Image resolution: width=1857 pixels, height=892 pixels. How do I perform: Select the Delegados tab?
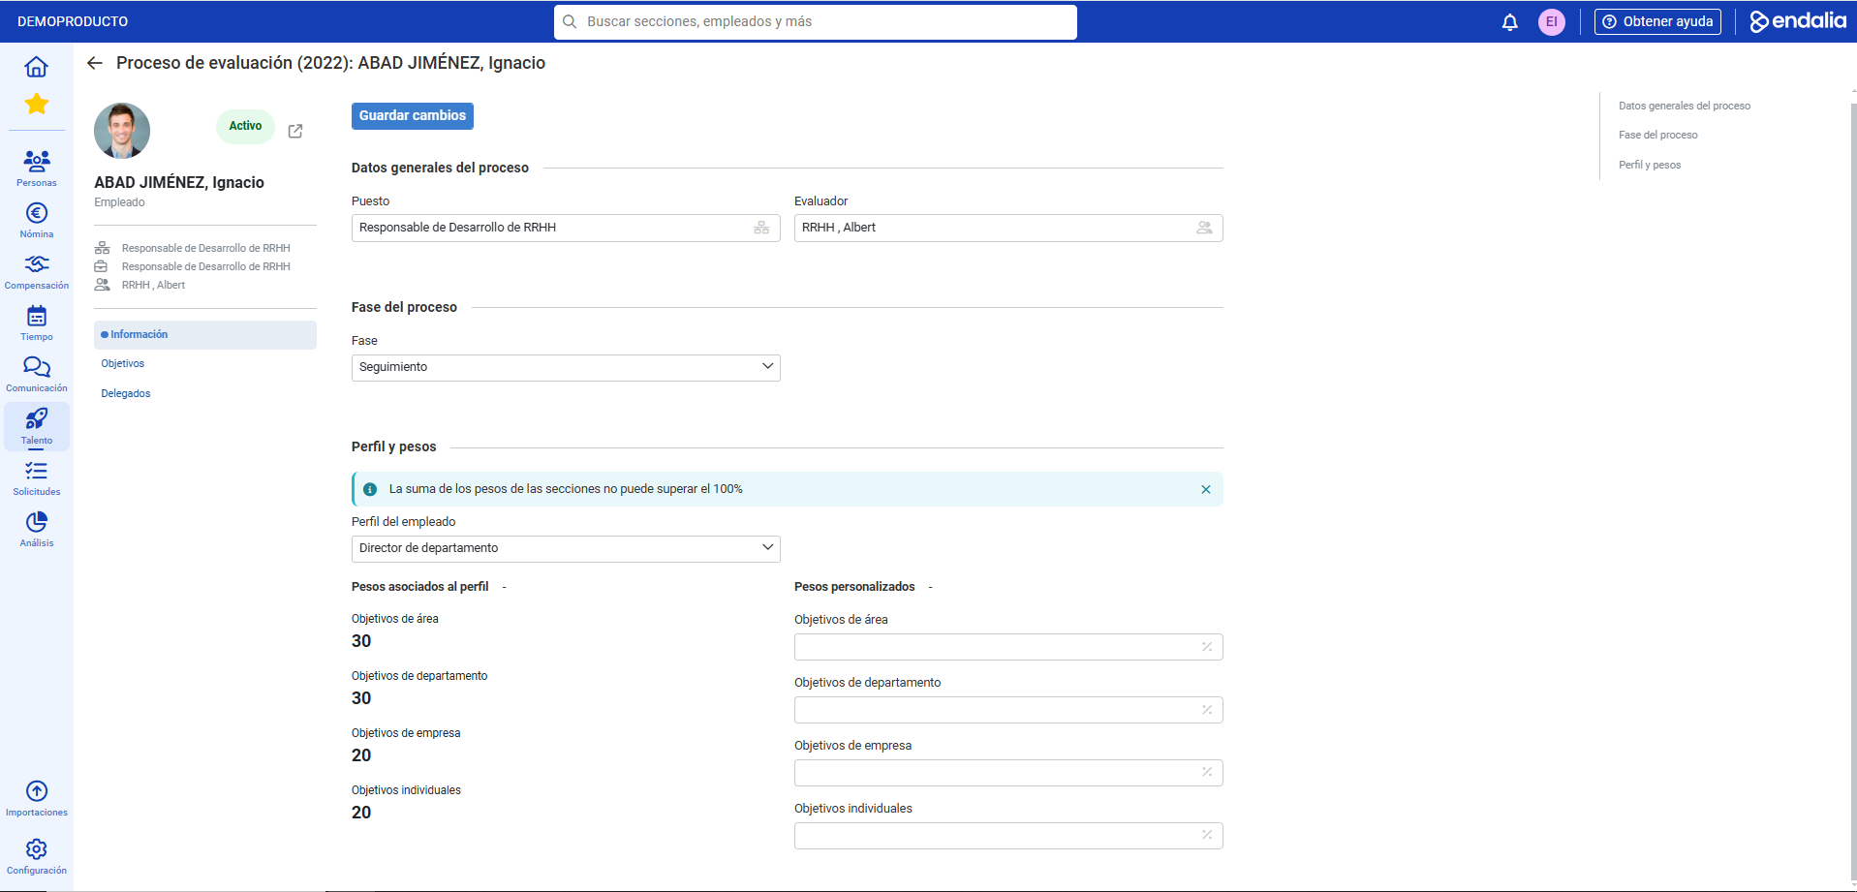[126, 393]
